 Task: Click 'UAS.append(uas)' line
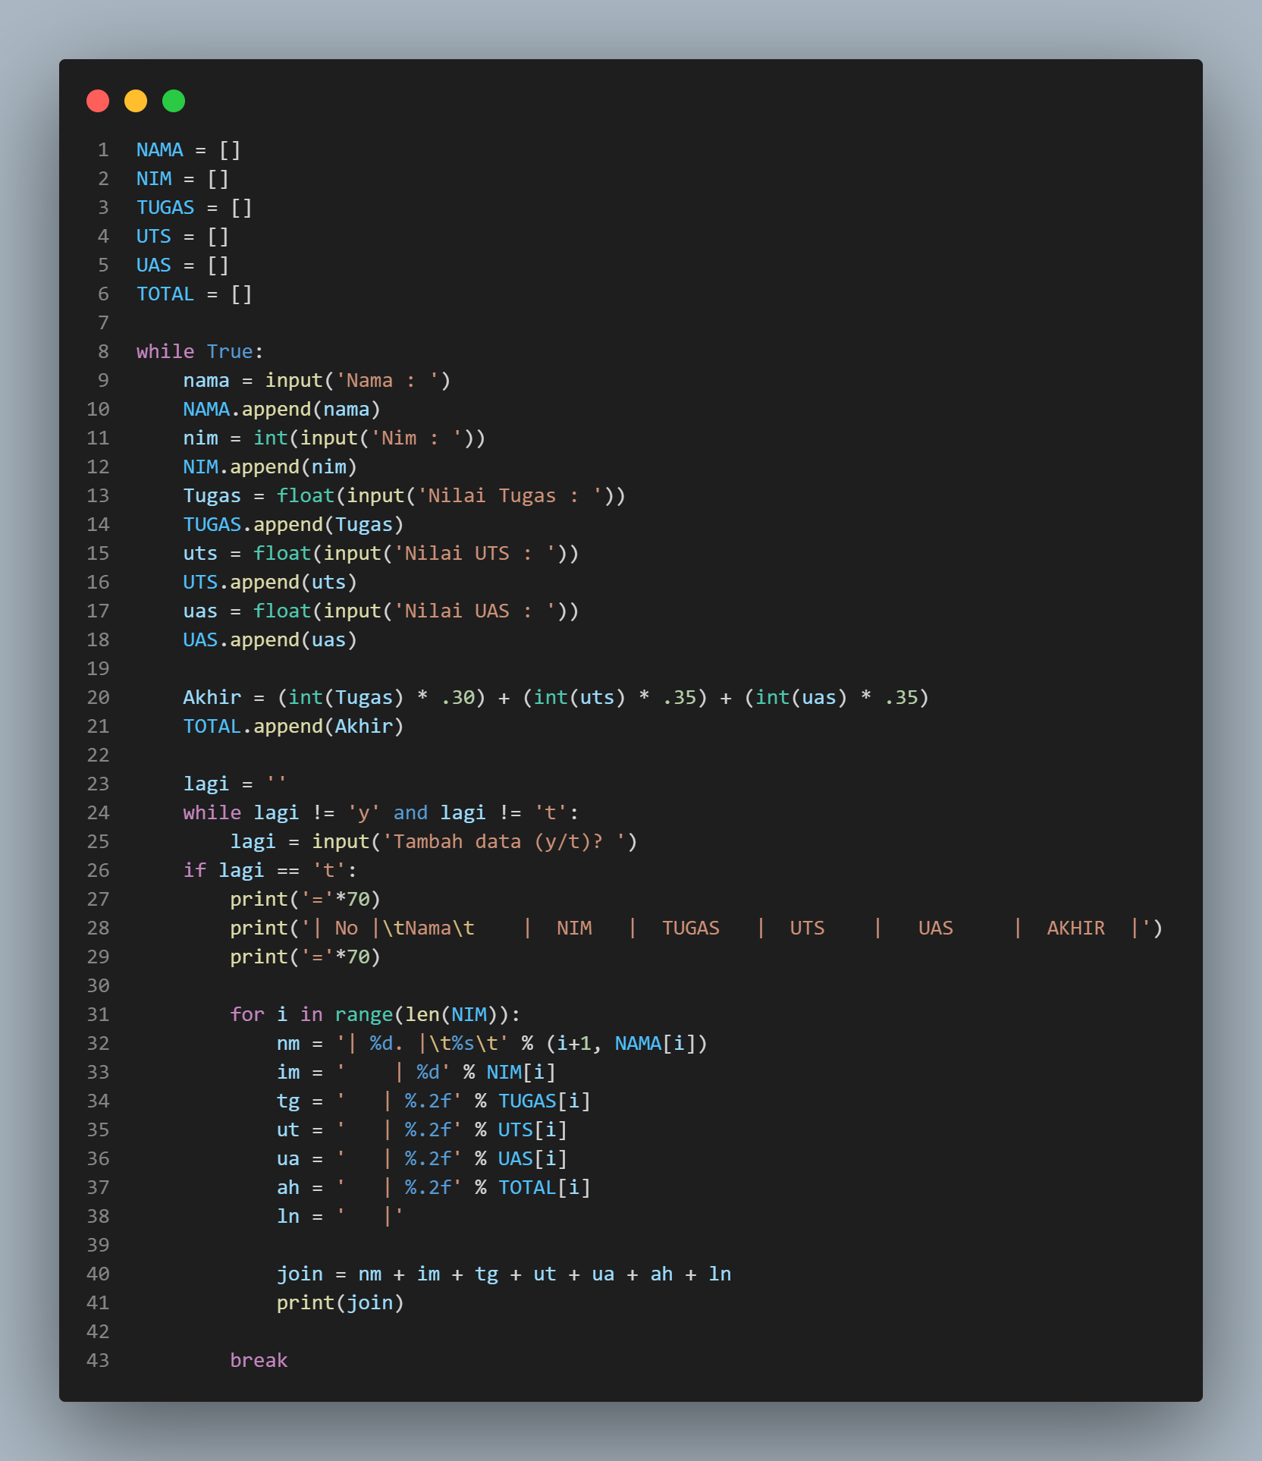[x=270, y=640]
